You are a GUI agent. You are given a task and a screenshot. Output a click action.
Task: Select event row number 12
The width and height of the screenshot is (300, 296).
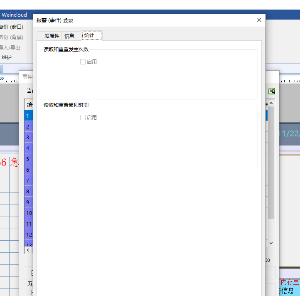[29, 234]
